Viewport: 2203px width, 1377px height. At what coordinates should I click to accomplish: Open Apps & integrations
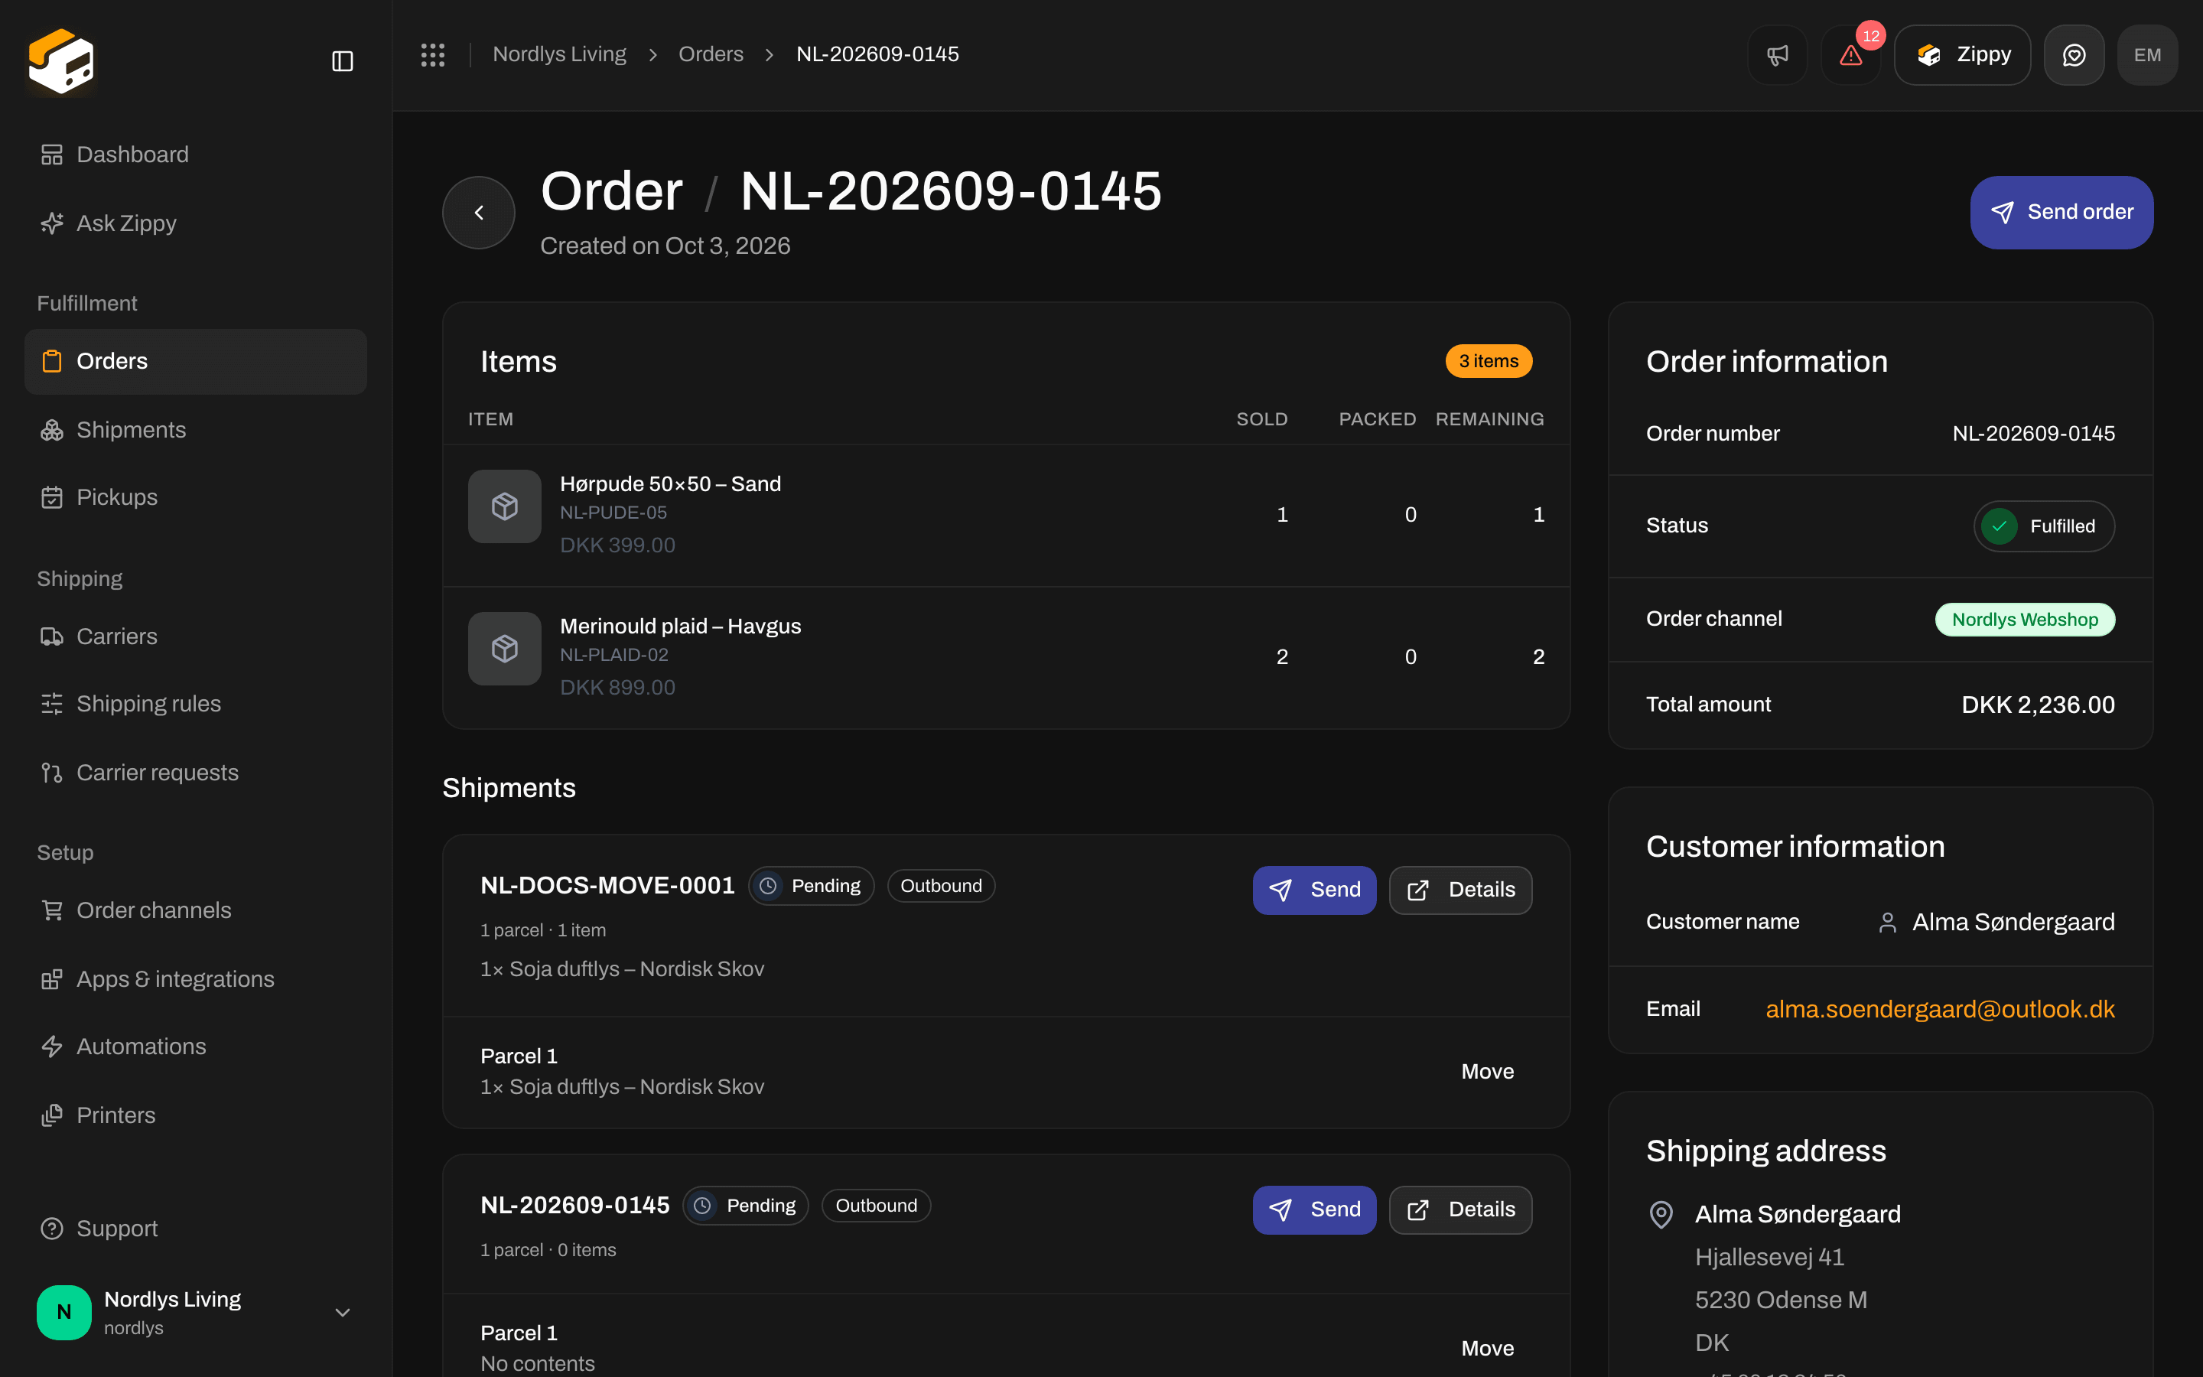(196, 979)
